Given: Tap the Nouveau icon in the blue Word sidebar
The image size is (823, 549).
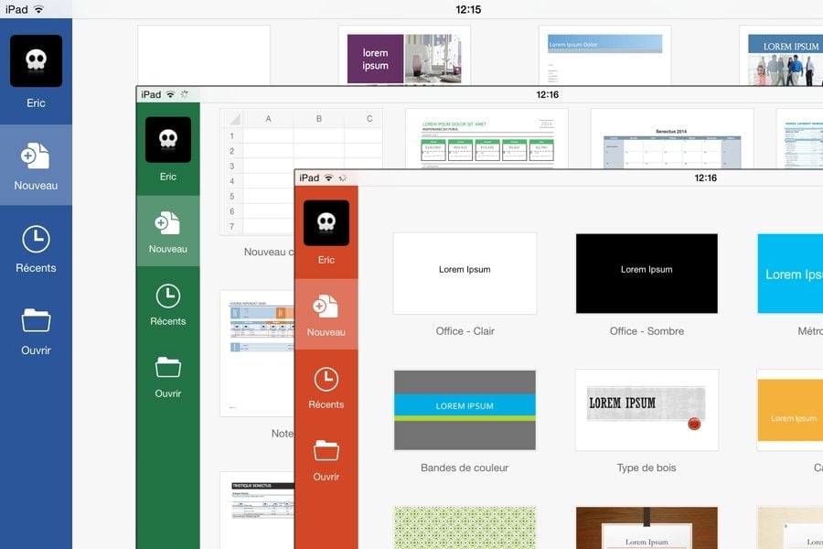Looking at the screenshot, I should [36, 156].
